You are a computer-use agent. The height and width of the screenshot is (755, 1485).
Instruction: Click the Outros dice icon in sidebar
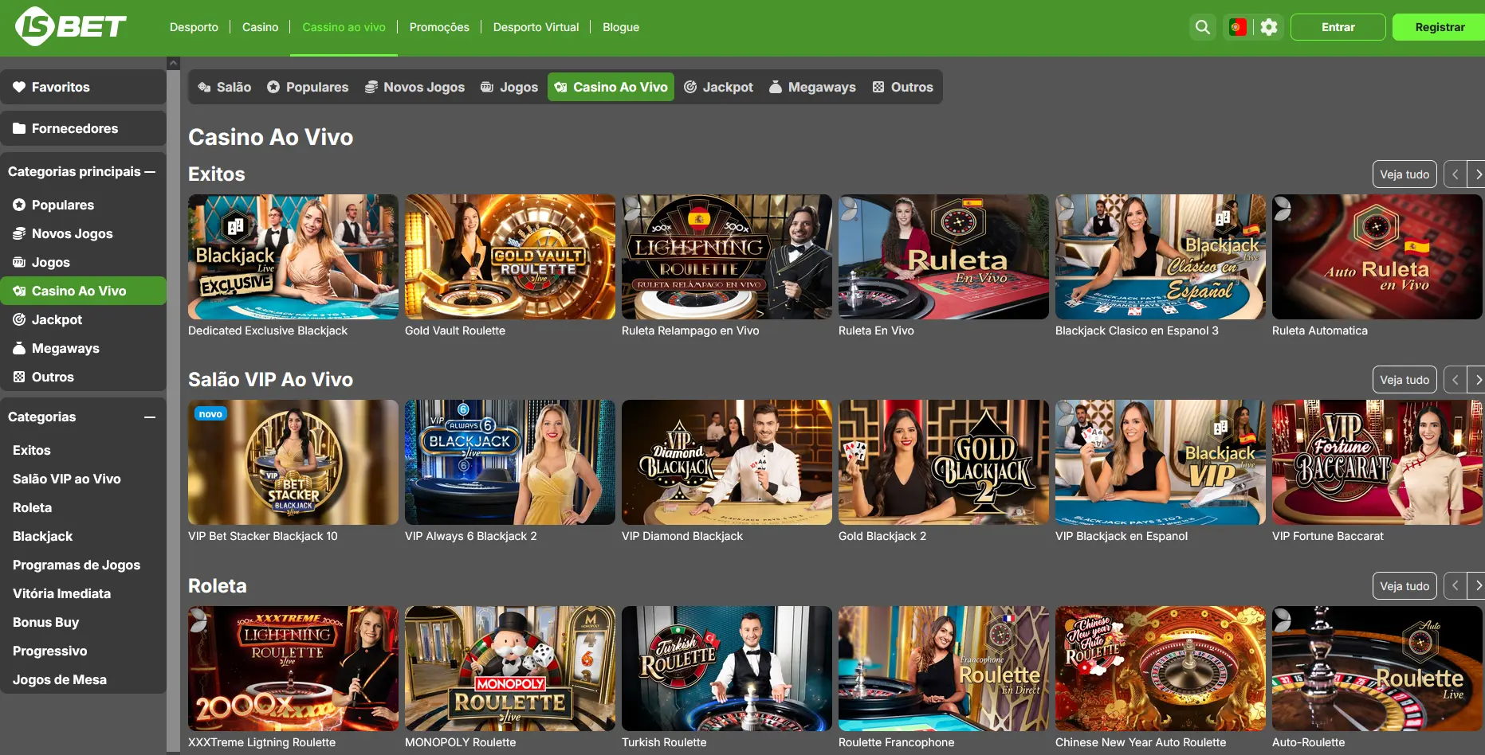click(x=19, y=377)
